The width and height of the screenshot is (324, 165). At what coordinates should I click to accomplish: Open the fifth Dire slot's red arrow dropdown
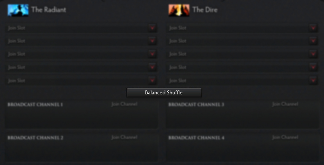(313, 80)
